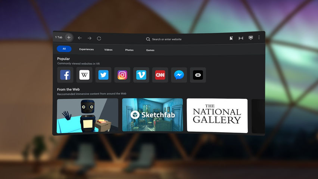Click the 'From the Web' heading

(x=68, y=90)
